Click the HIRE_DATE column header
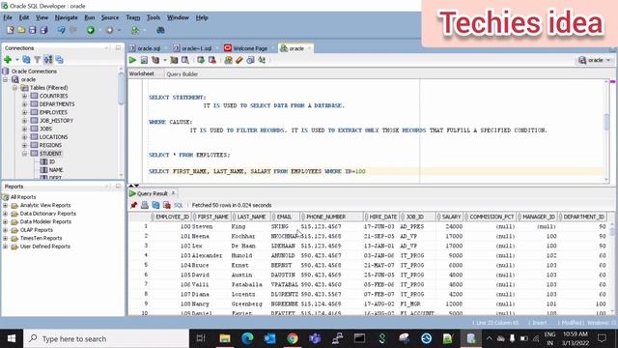618x348 pixels. point(380,217)
